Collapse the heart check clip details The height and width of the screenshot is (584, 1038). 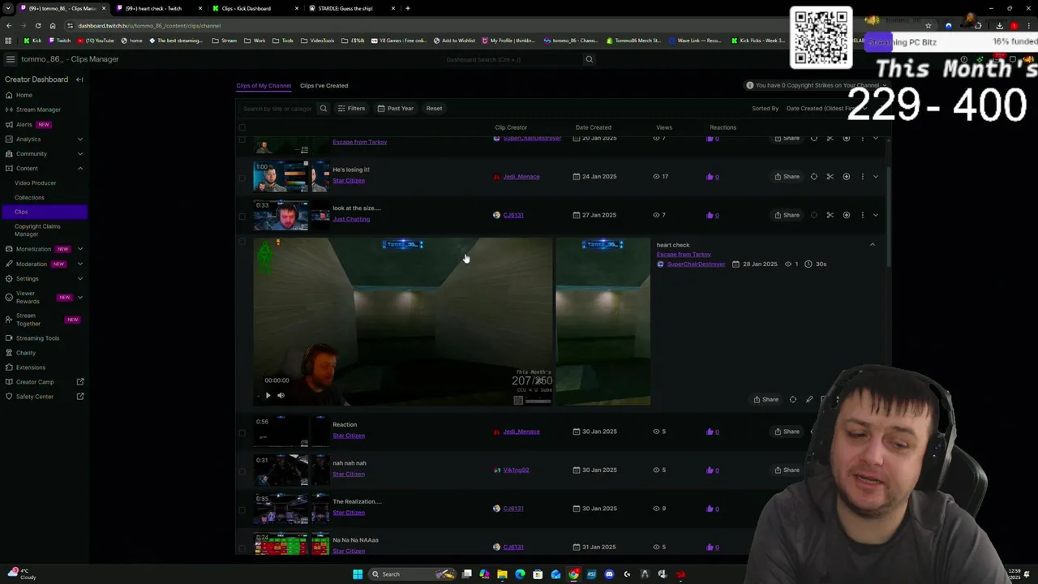[x=873, y=245]
